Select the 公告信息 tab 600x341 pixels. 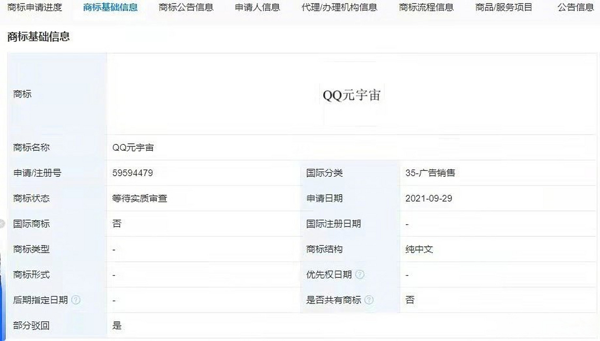[x=576, y=7]
